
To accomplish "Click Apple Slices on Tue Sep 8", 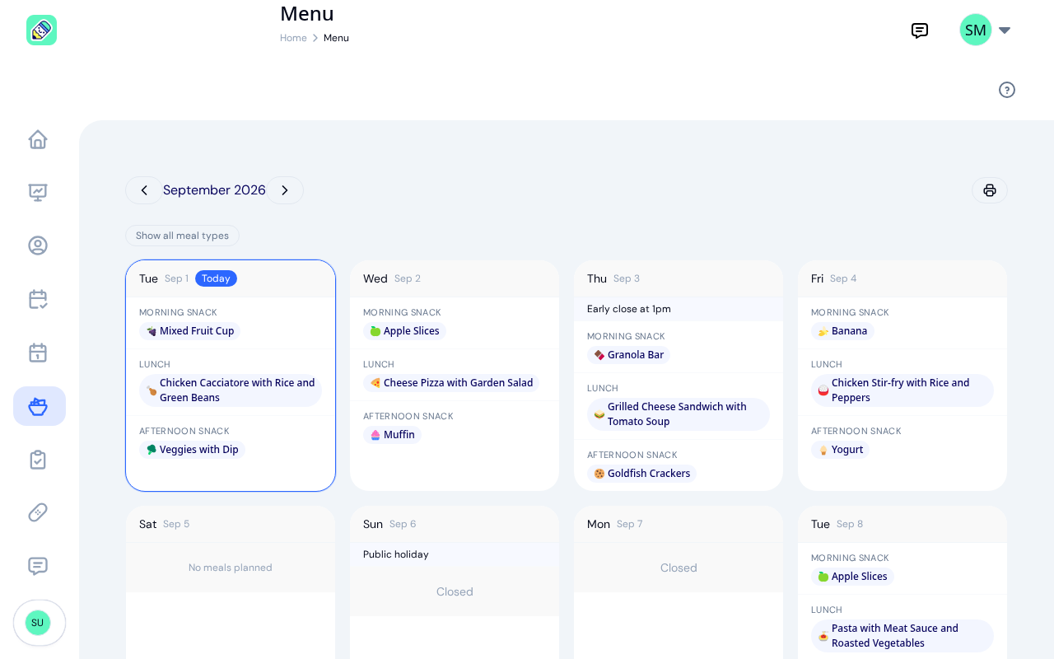I will point(852,577).
